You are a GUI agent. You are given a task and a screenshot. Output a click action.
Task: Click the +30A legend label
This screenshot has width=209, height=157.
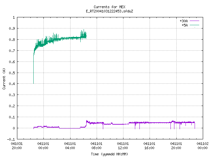pyautogui.click(x=184, y=21)
